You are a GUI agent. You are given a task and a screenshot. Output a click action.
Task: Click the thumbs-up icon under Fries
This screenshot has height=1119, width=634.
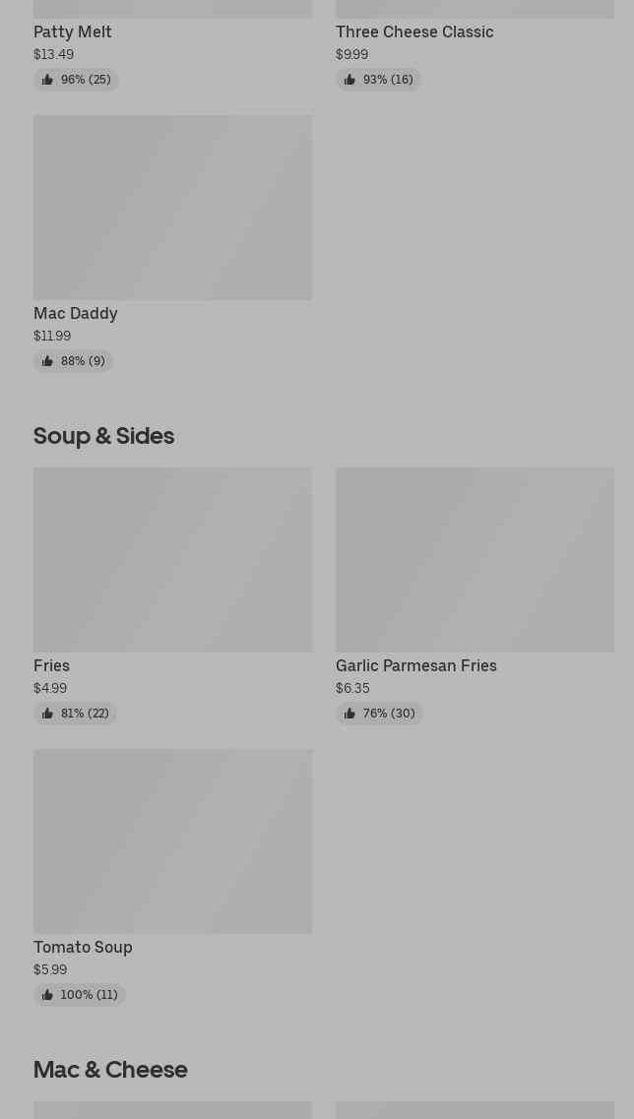47,714
